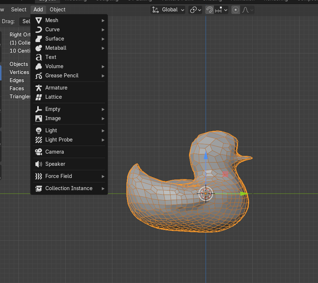Open the snapping options dropdown

(221, 10)
